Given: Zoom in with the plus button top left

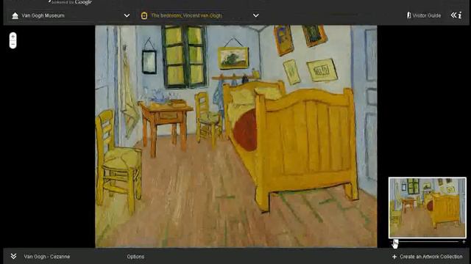Looking at the screenshot, I should (13, 37).
